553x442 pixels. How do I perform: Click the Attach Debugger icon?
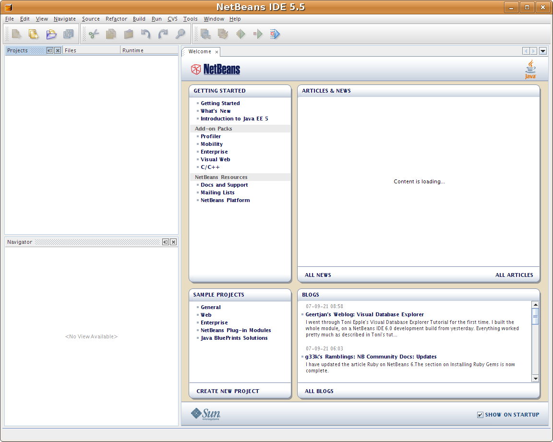tap(275, 34)
